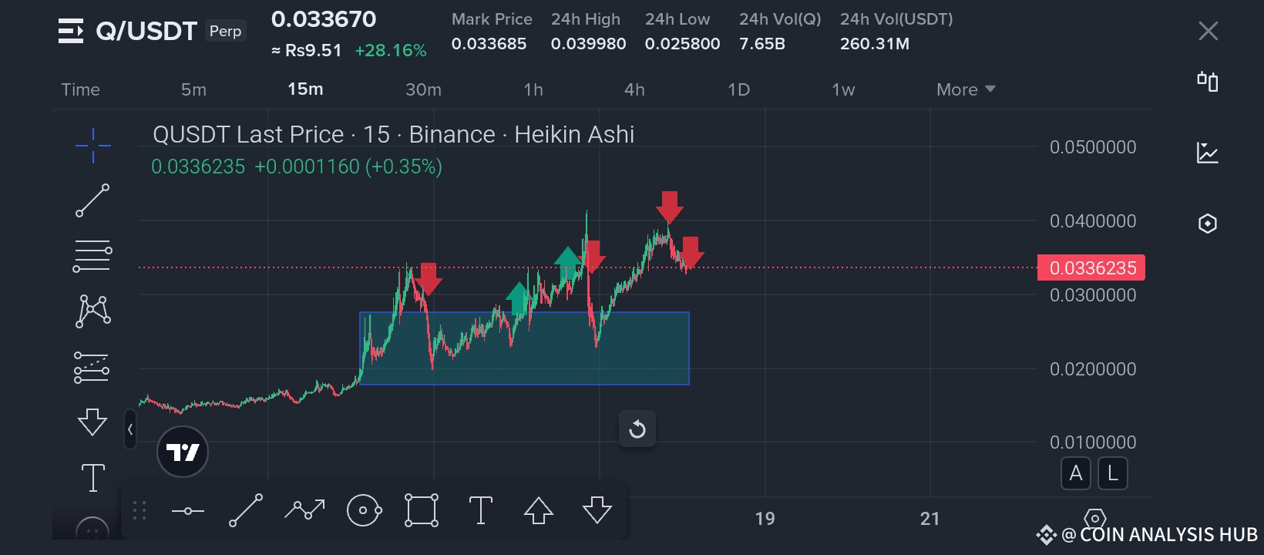Select the arrow down marker in sidebar
Image resolution: width=1264 pixels, height=555 pixels.
click(x=92, y=422)
